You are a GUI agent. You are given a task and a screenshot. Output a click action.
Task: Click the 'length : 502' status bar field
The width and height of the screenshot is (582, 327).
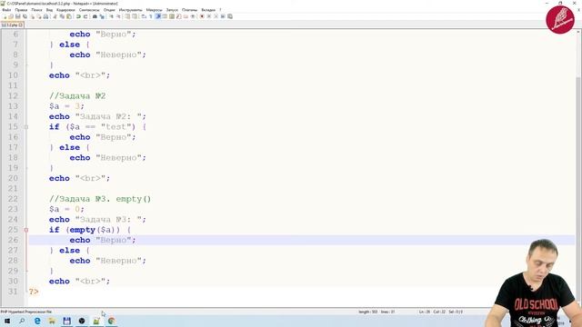(367, 312)
